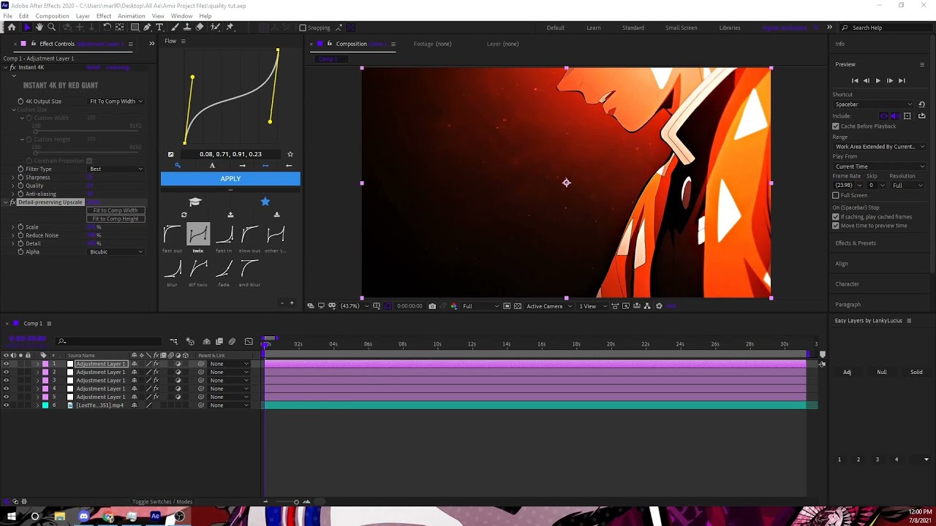Enable motion blur icon in timeline

[x=232, y=341]
